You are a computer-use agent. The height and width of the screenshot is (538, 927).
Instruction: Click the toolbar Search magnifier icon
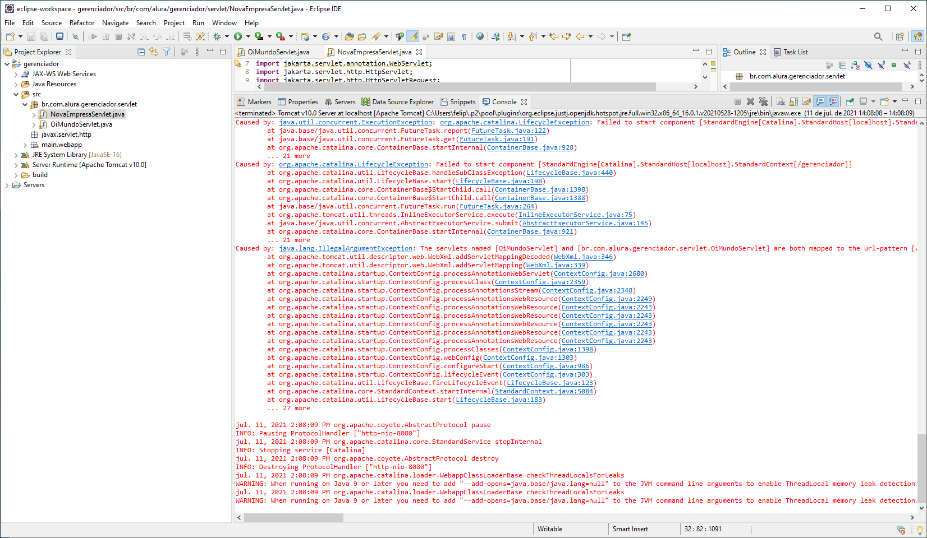pyautogui.click(x=878, y=36)
